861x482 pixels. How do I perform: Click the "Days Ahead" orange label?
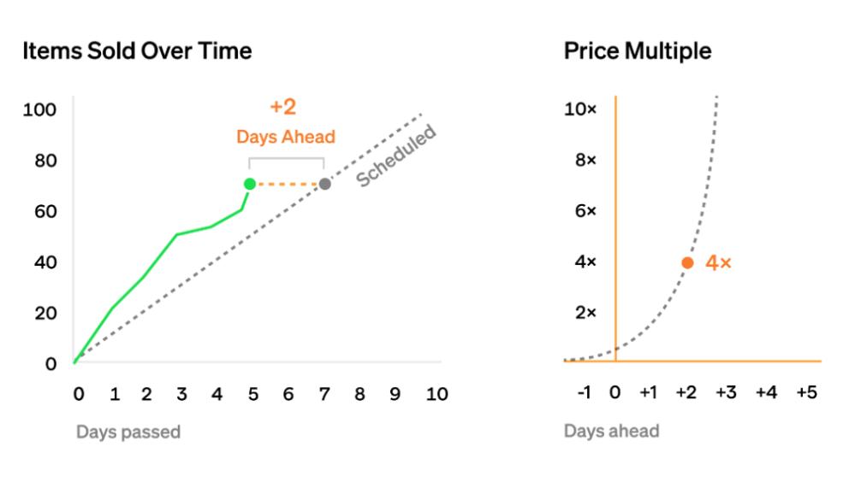click(286, 137)
